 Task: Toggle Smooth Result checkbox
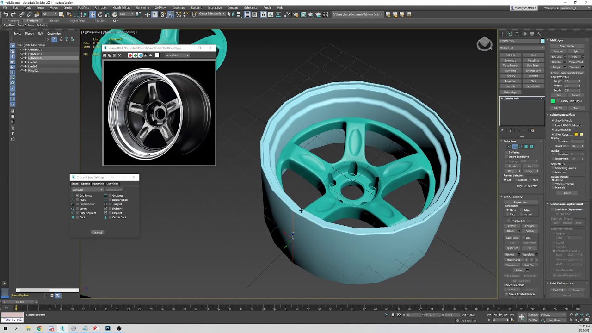[x=553, y=120]
